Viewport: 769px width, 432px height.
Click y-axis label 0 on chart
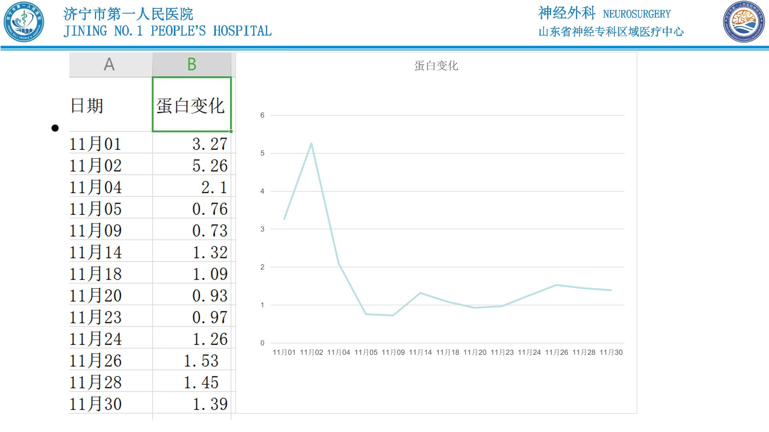pyautogui.click(x=262, y=343)
